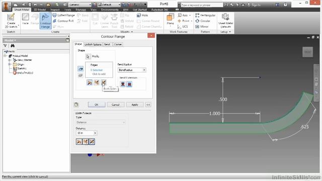The width and height of the screenshot is (322, 181).
Task: Click the Environments ribbon tab
Action: click(110, 10)
